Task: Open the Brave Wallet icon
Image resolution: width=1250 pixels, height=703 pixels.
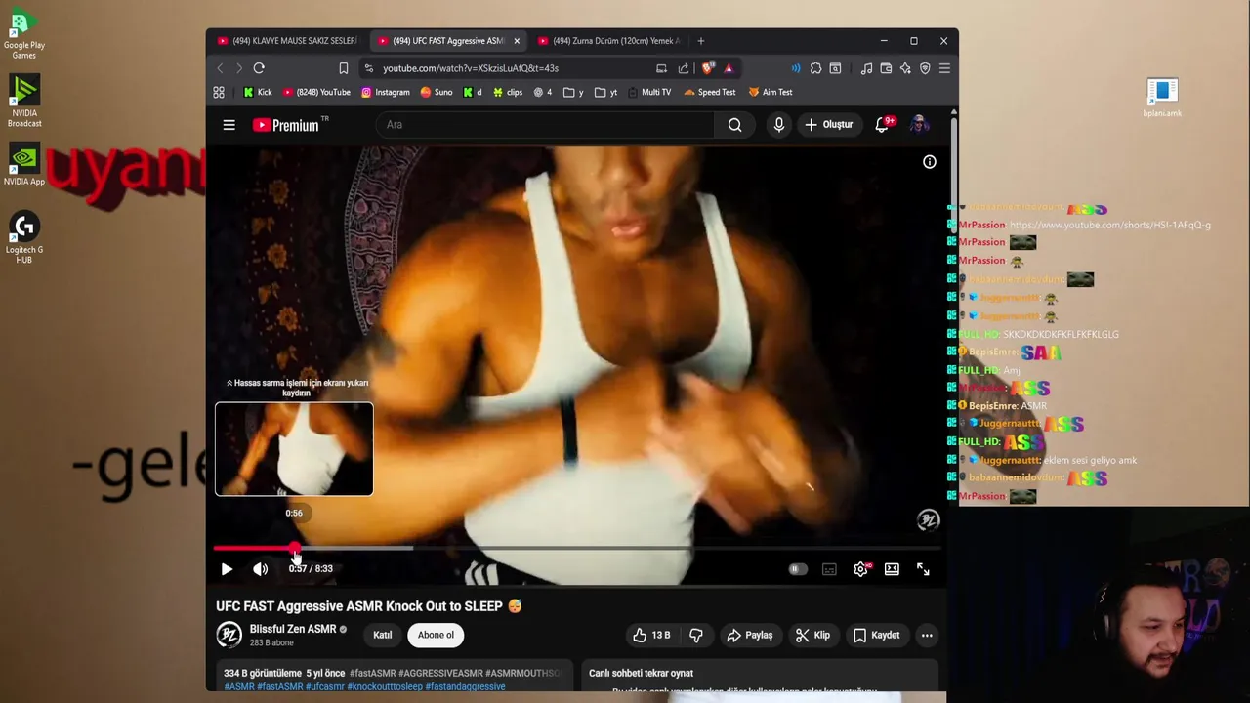Action: (x=886, y=68)
